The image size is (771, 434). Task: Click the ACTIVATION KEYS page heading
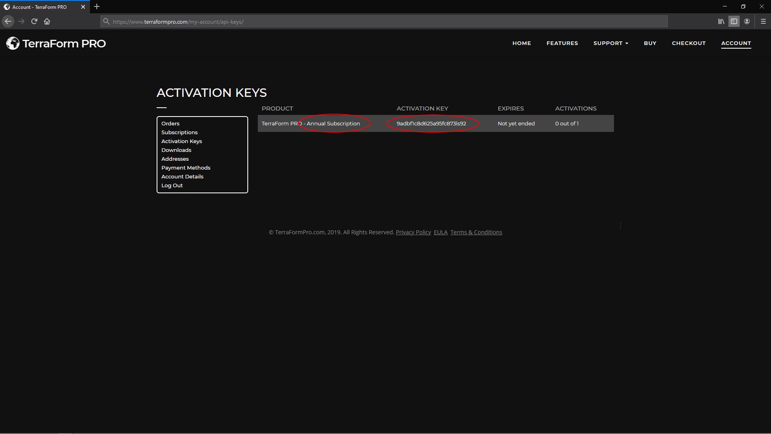pyautogui.click(x=212, y=93)
